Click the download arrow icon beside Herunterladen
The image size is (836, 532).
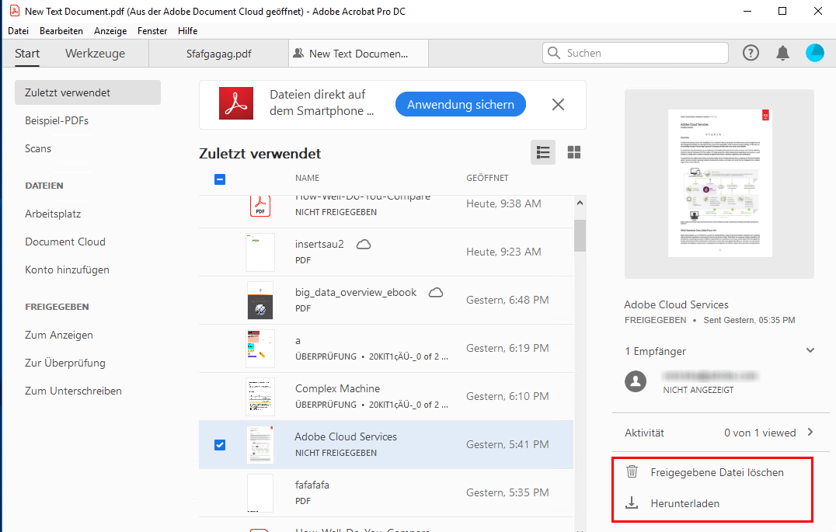[632, 502]
